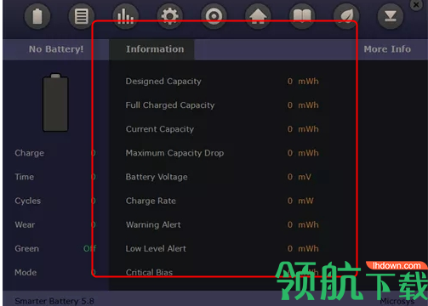Open the battery status icon

click(x=37, y=16)
